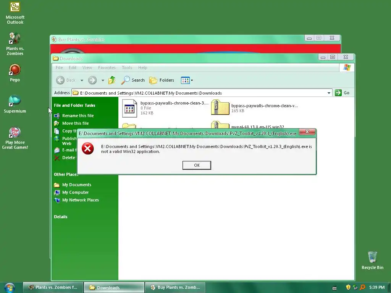Viewport: 391px width, 293px height.
Task: Open the Help menu
Action: [143, 68]
